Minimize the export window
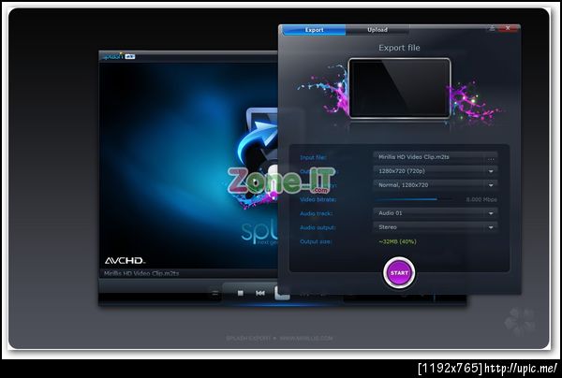Viewport: 562px width, 378px height. click(x=492, y=28)
